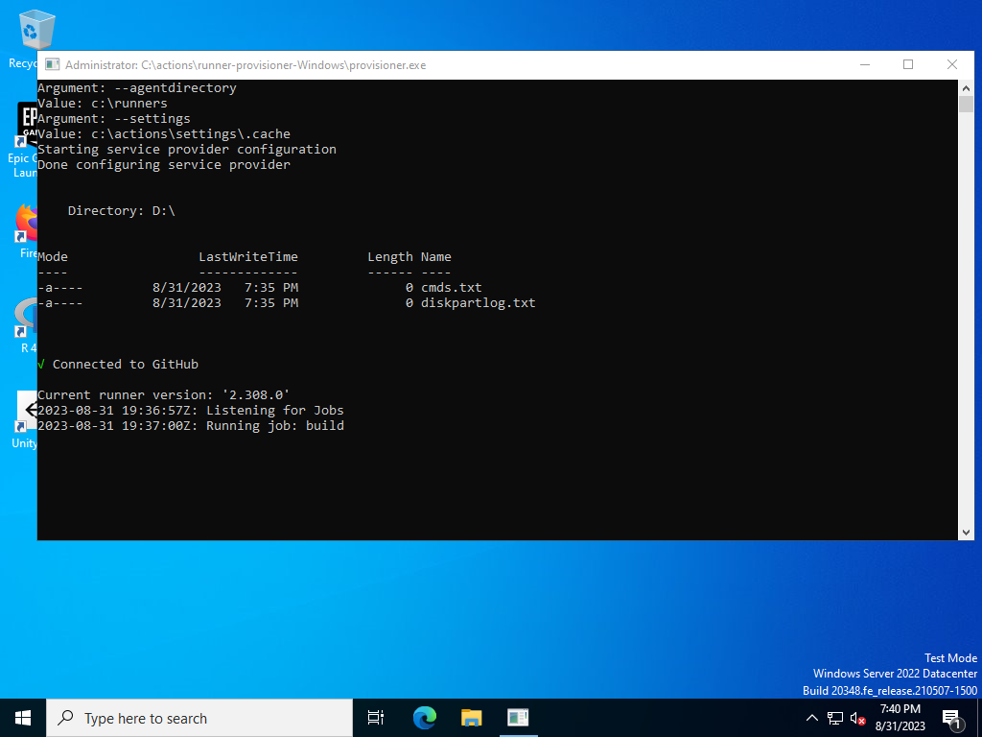
Task: Click the LastWriteTime column header
Action: pos(248,257)
